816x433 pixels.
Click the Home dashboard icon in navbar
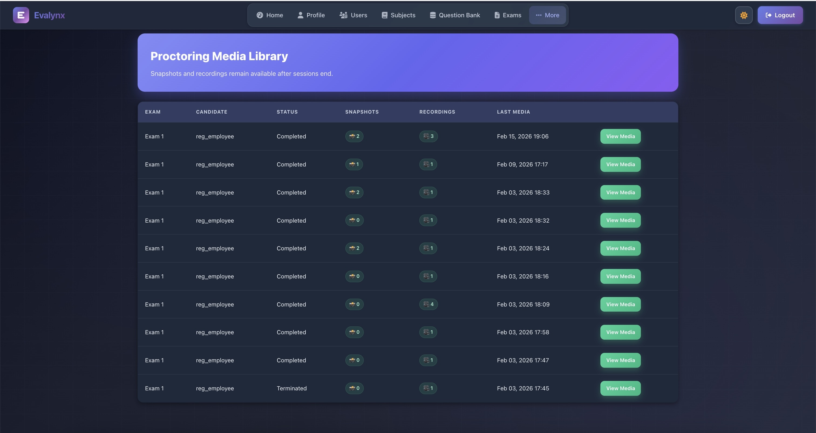pos(260,15)
